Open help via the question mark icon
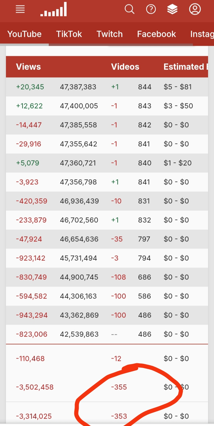The width and height of the screenshot is (214, 426). pyautogui.click(x=151, y=10)
